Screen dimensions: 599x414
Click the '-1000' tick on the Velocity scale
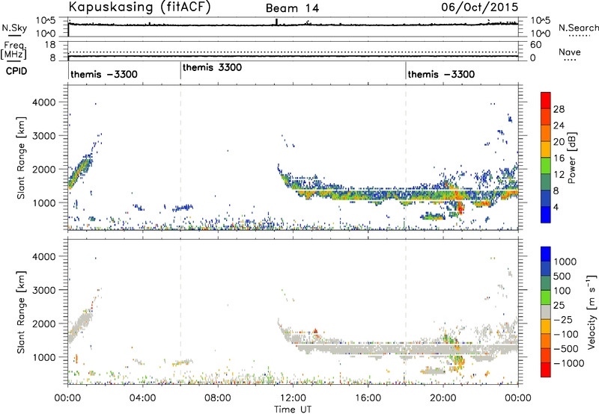[x=569, y=363]
